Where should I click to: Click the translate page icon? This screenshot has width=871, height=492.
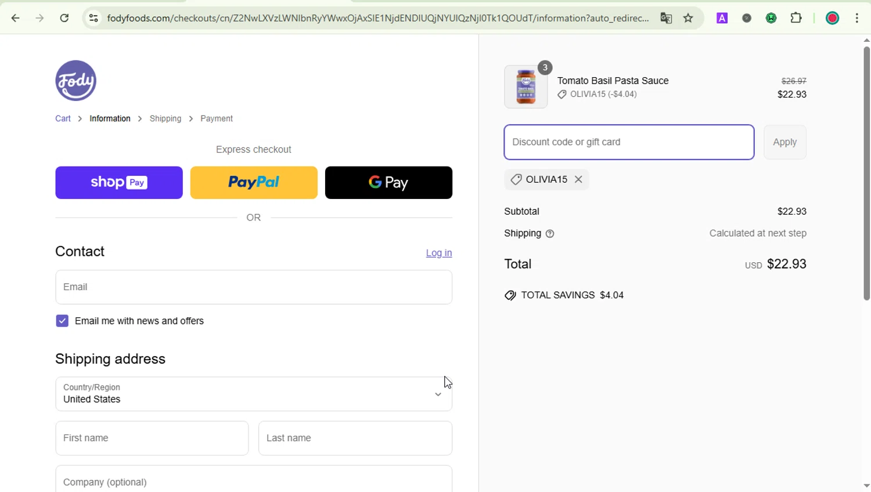point(666,18)
